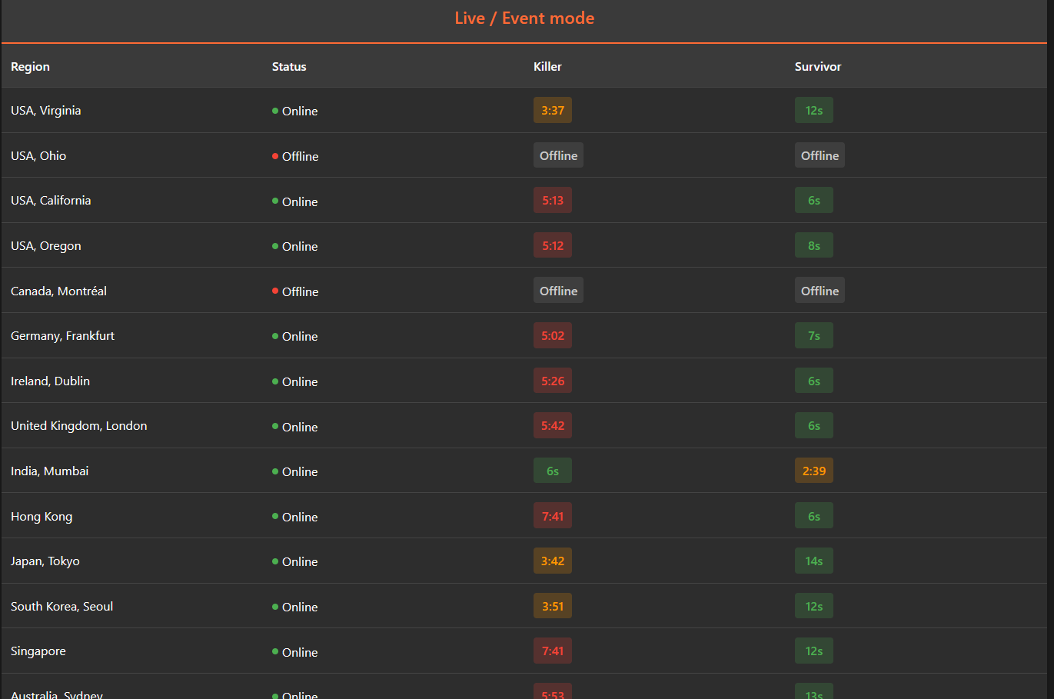Click the Live / Event mode heading
This screenshot has height=699, width=1054.
coord(524,18)
